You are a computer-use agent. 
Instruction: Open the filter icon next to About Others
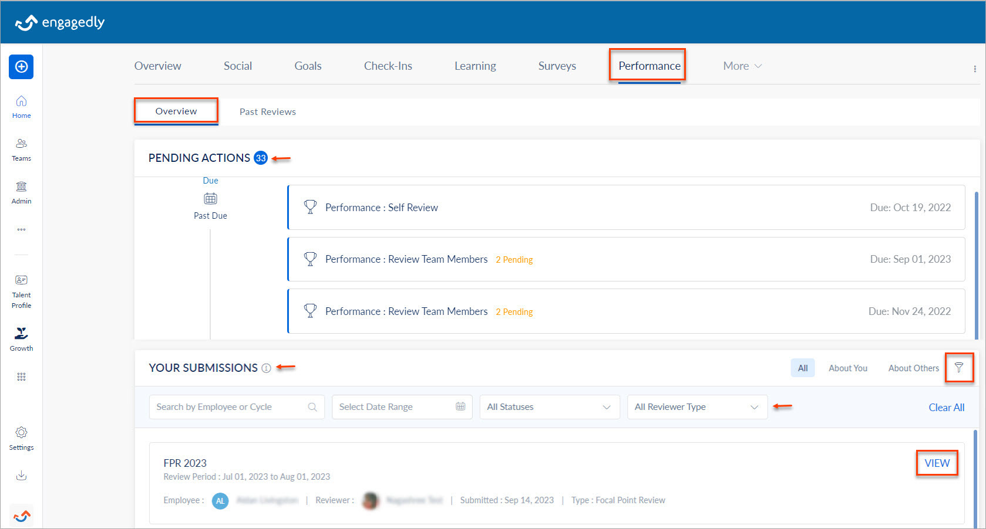point(959,368)
